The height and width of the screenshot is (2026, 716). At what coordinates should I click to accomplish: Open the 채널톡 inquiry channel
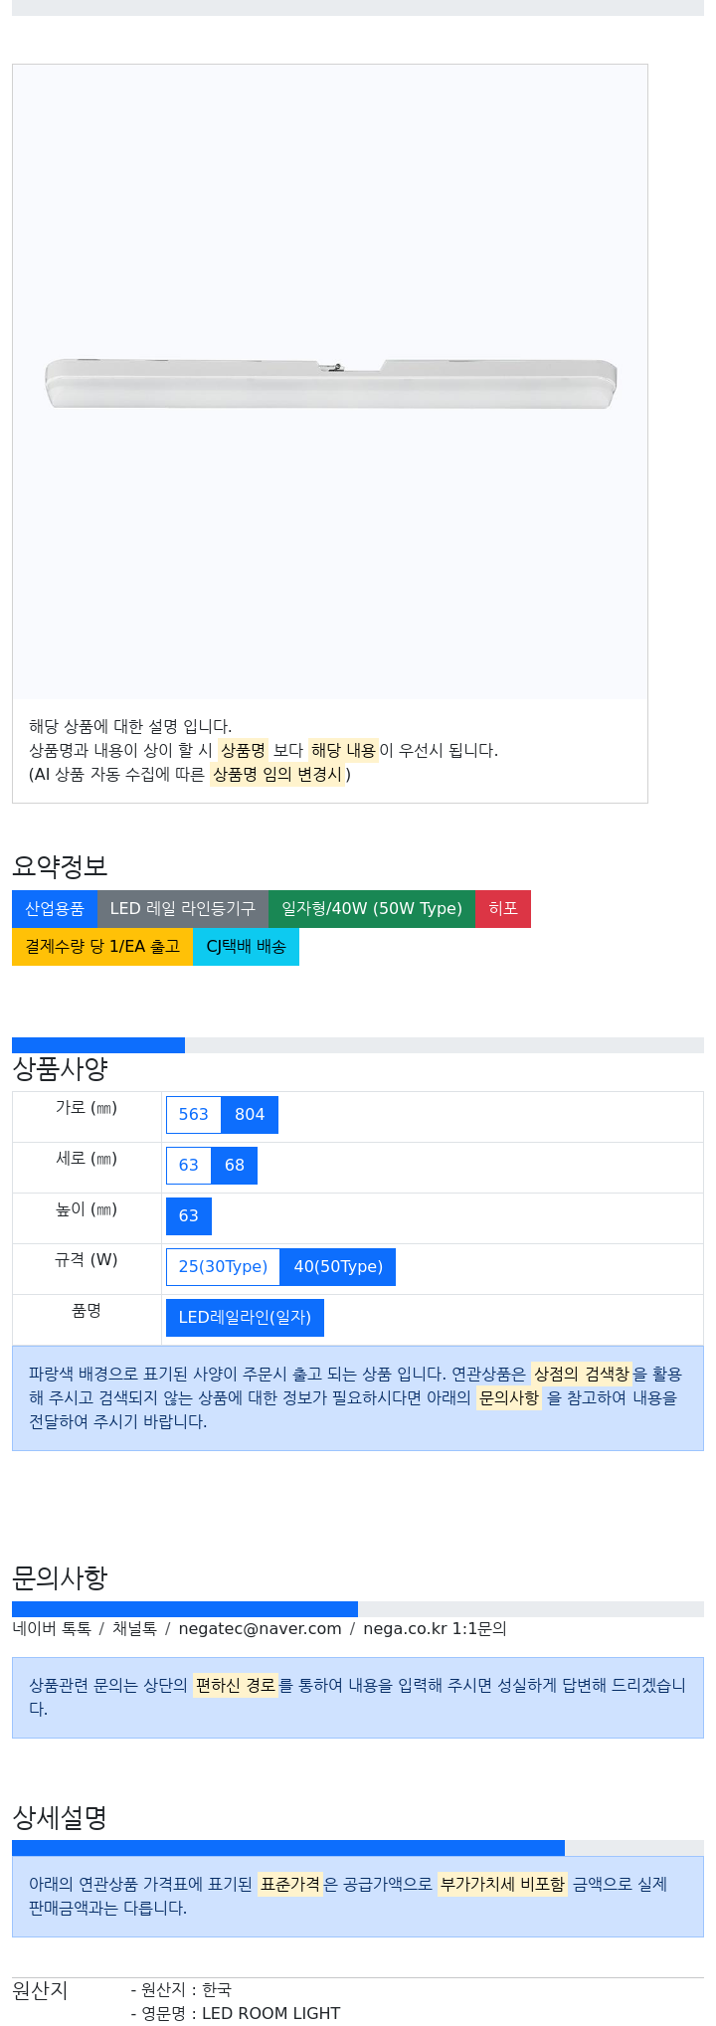[134, 1629]
